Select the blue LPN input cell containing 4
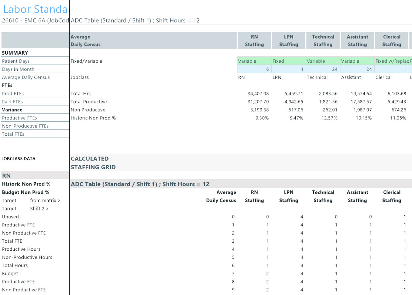This screenshot has width=412, height=295. point(288,69)
